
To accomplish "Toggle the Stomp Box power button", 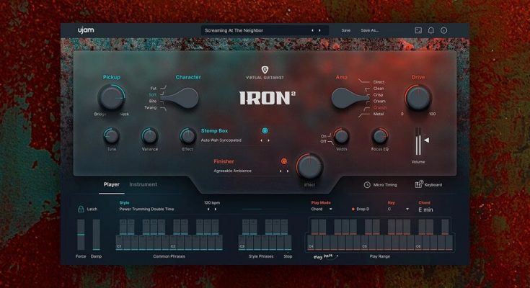I will point(265,130).
